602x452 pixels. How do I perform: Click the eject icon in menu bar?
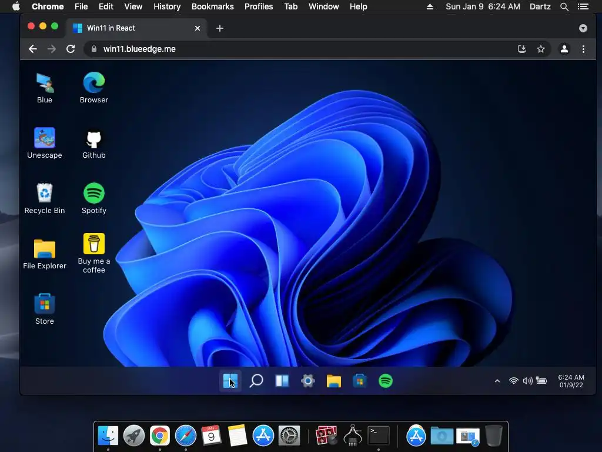tap(430, 6)
